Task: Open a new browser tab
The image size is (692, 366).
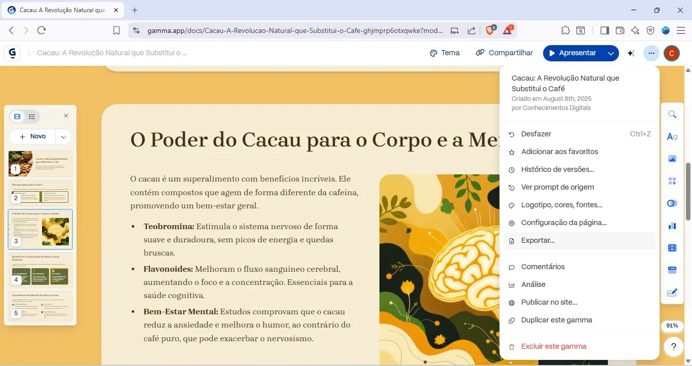Action: (x=135, y=10)
